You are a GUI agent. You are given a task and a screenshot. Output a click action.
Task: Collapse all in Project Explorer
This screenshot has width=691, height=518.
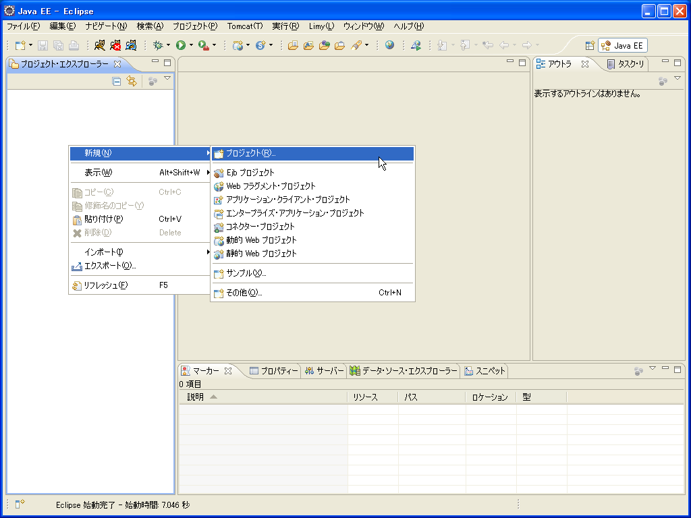coord(116,81)
